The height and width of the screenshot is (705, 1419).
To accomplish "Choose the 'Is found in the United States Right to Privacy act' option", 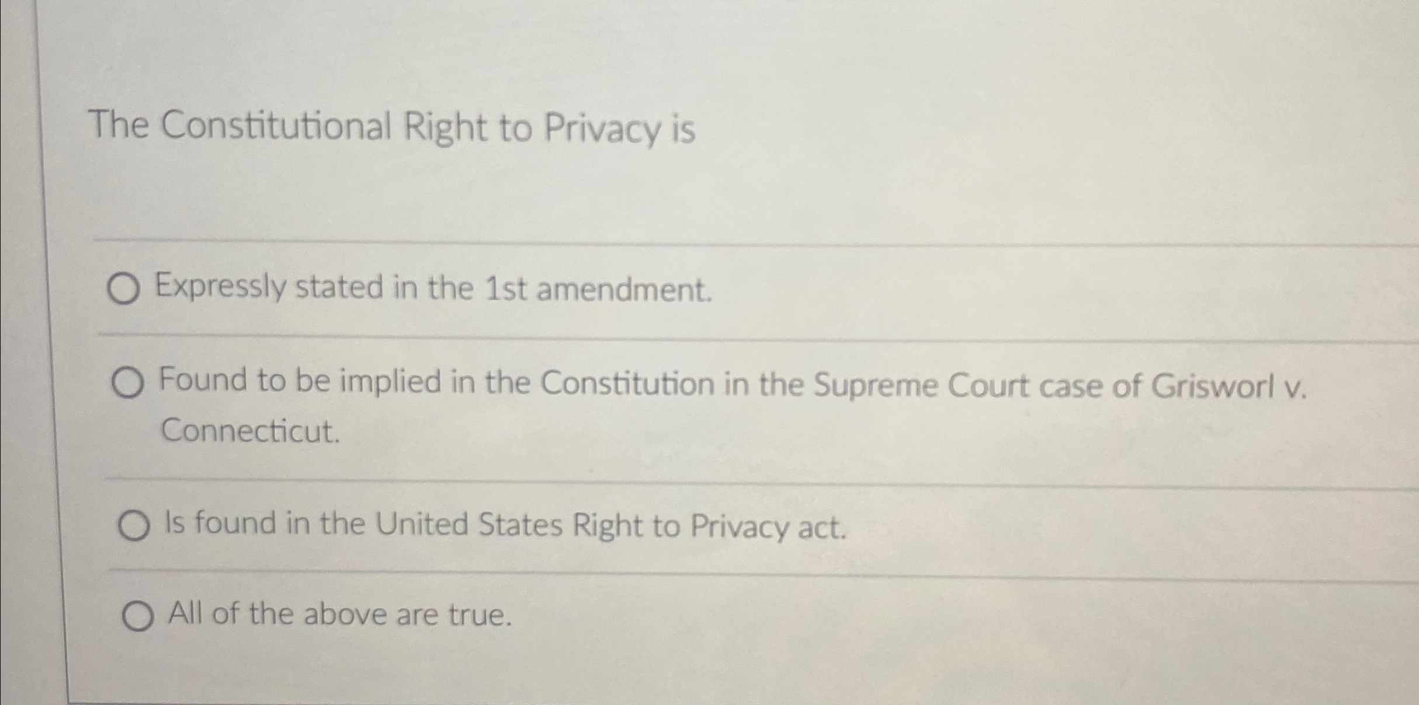I will pos(135,524).
